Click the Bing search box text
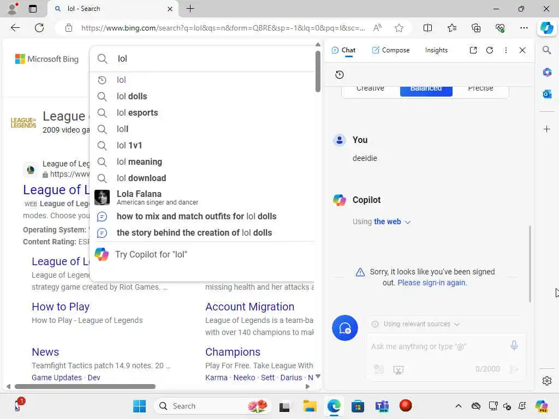 pos(122,58)
